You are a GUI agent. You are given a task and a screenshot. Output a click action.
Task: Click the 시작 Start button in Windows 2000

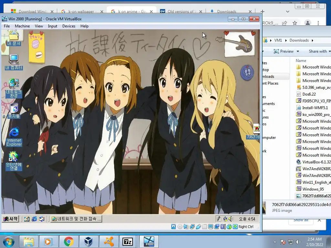click(10, 219)
